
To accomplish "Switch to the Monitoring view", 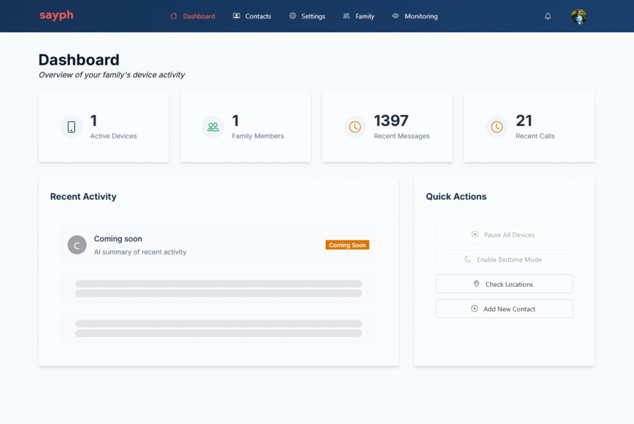I will click(x=415, y=17).
